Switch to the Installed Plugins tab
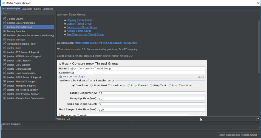 tap(11, 9)
